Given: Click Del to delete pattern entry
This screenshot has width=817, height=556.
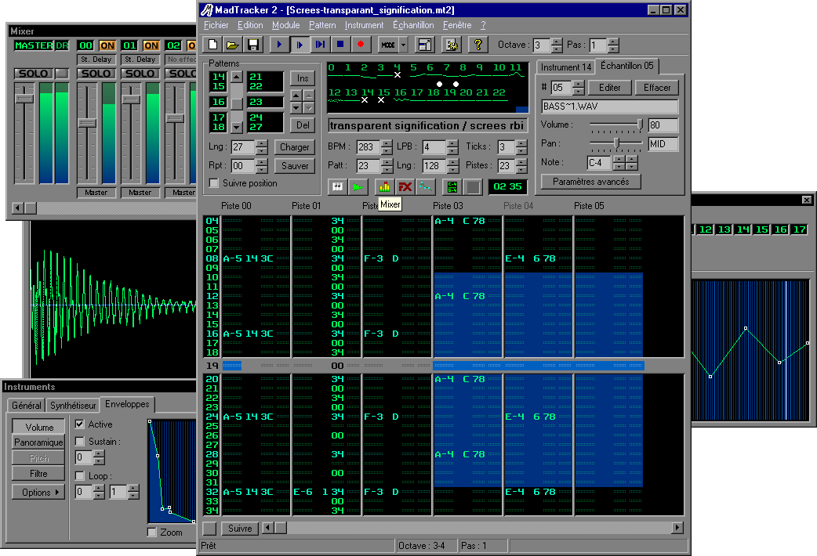Looking at the screenshot, I should coord(303,125).
